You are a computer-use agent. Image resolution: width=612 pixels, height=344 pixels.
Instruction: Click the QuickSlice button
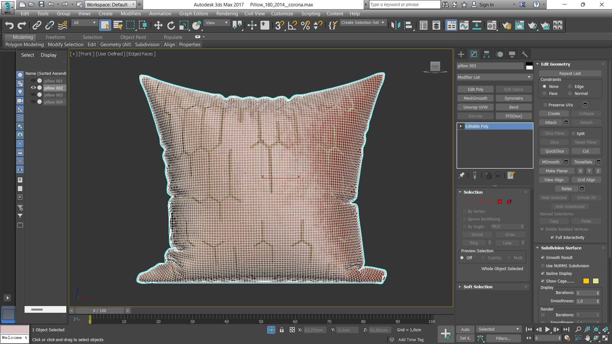(554, 151)
